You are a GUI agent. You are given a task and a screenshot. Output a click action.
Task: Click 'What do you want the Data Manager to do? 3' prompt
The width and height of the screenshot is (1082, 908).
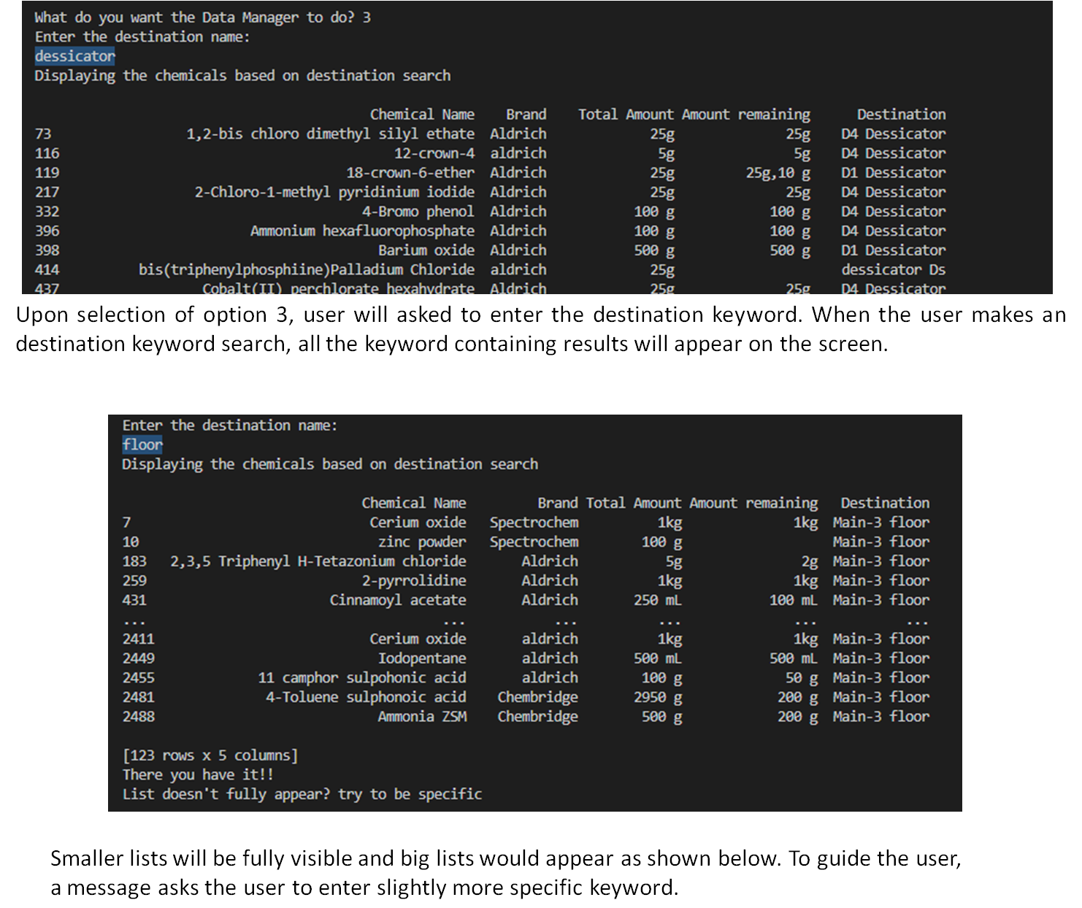pos(202,18)
